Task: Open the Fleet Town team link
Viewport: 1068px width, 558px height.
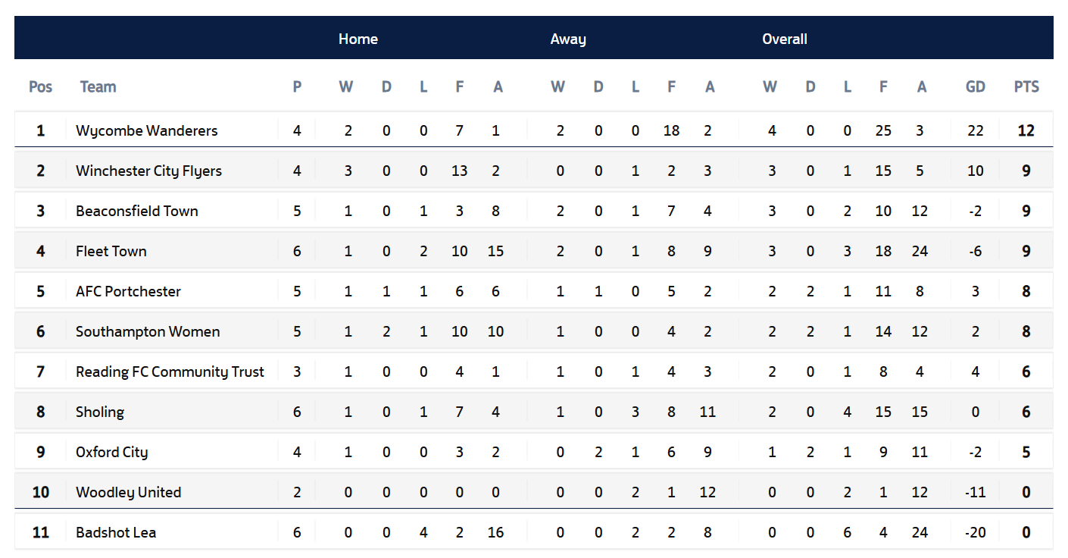Action: coord(111,251)
